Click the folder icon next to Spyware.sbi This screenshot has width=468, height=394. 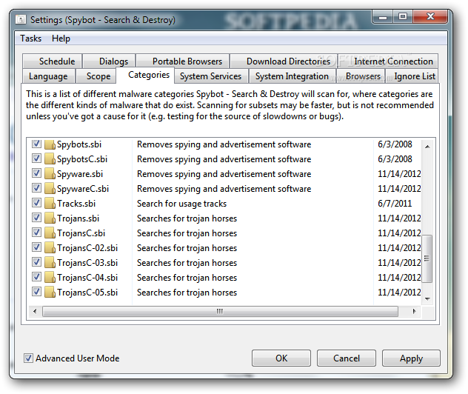click(50, 174)
